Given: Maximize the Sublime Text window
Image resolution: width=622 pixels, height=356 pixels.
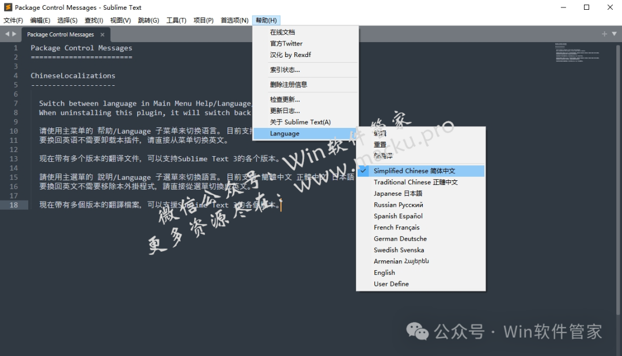Looking at the screenshot, I should pos(587,7).
